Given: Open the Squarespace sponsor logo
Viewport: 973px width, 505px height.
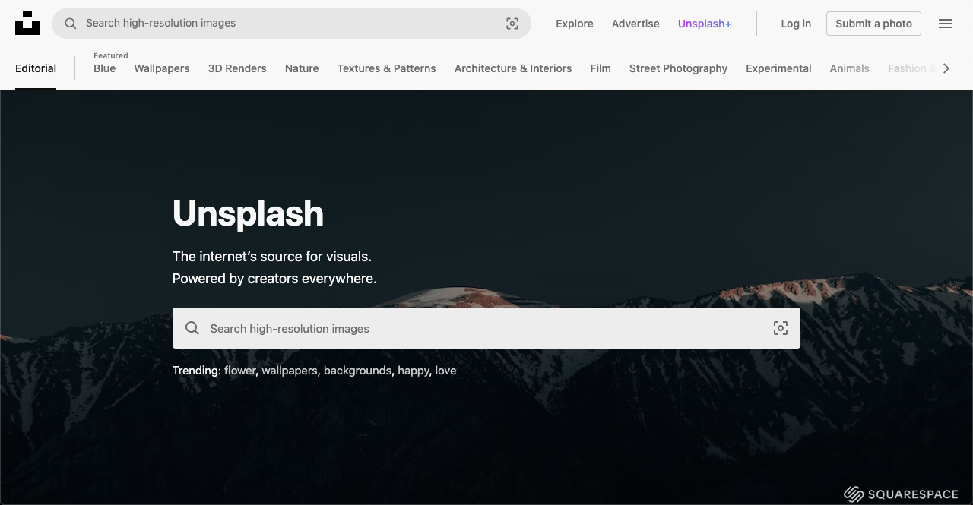Looking at the screenshot, I should tap(901, 494).
